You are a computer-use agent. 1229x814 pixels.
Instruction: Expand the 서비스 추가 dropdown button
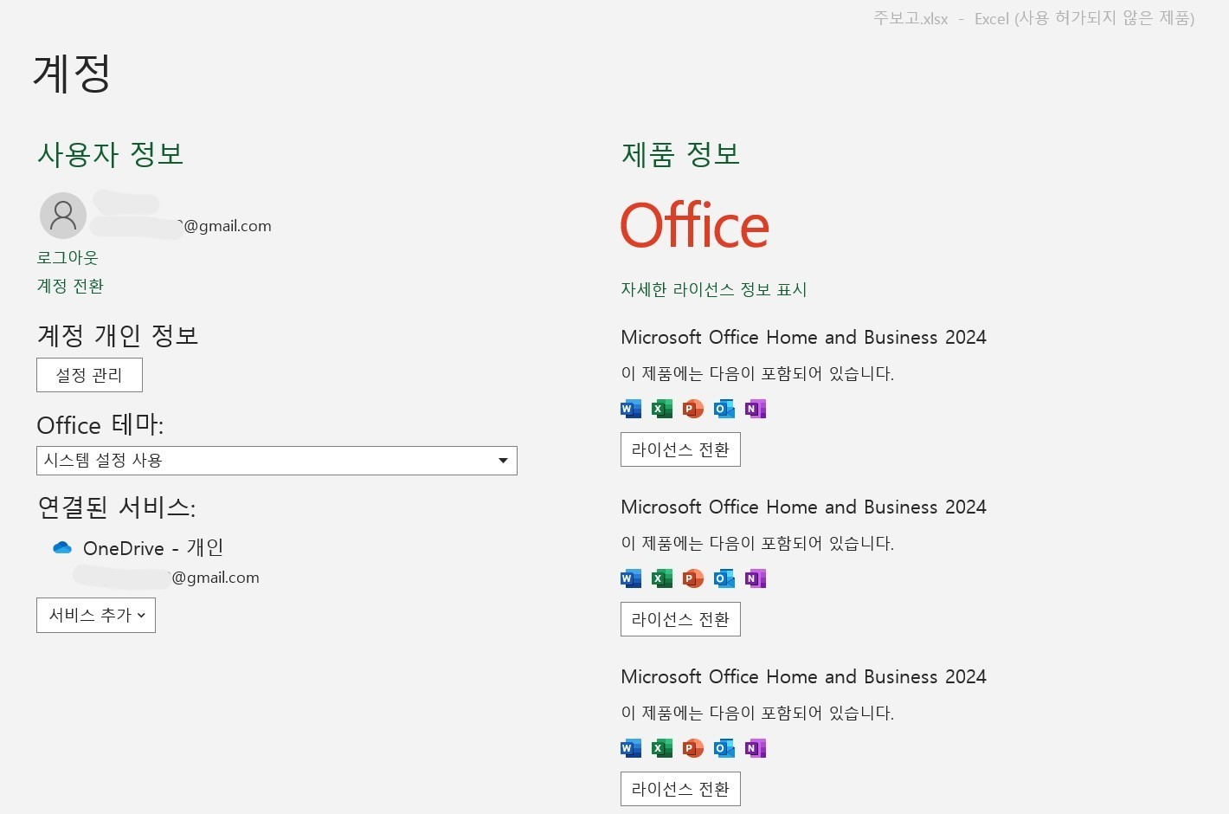tap(96, 615)
